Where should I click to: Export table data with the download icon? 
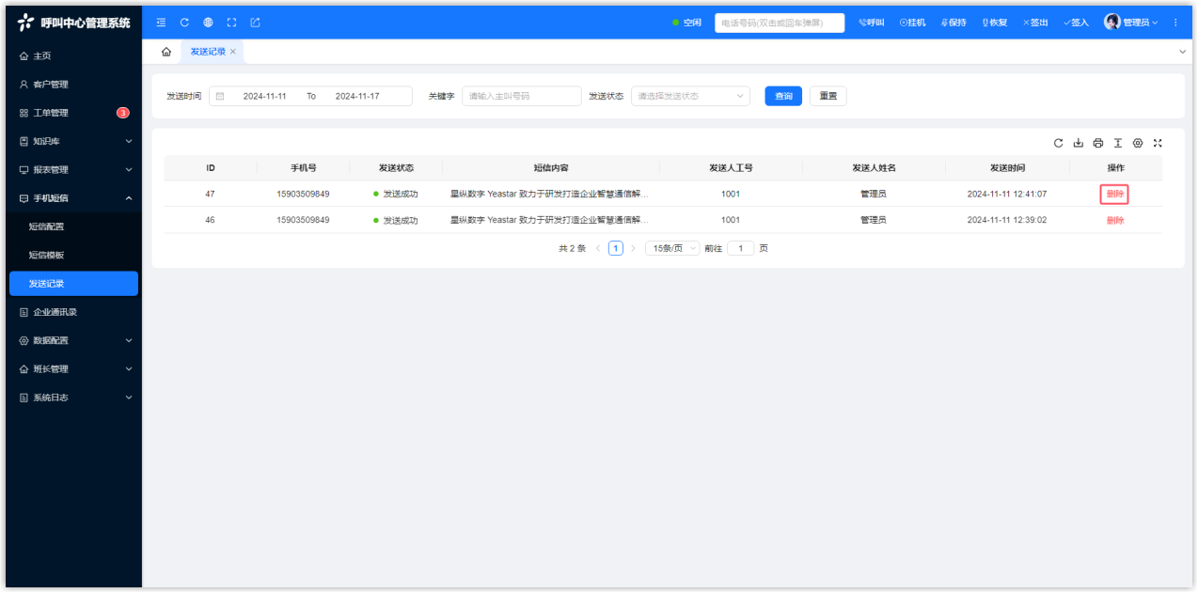coord(1079,143)
